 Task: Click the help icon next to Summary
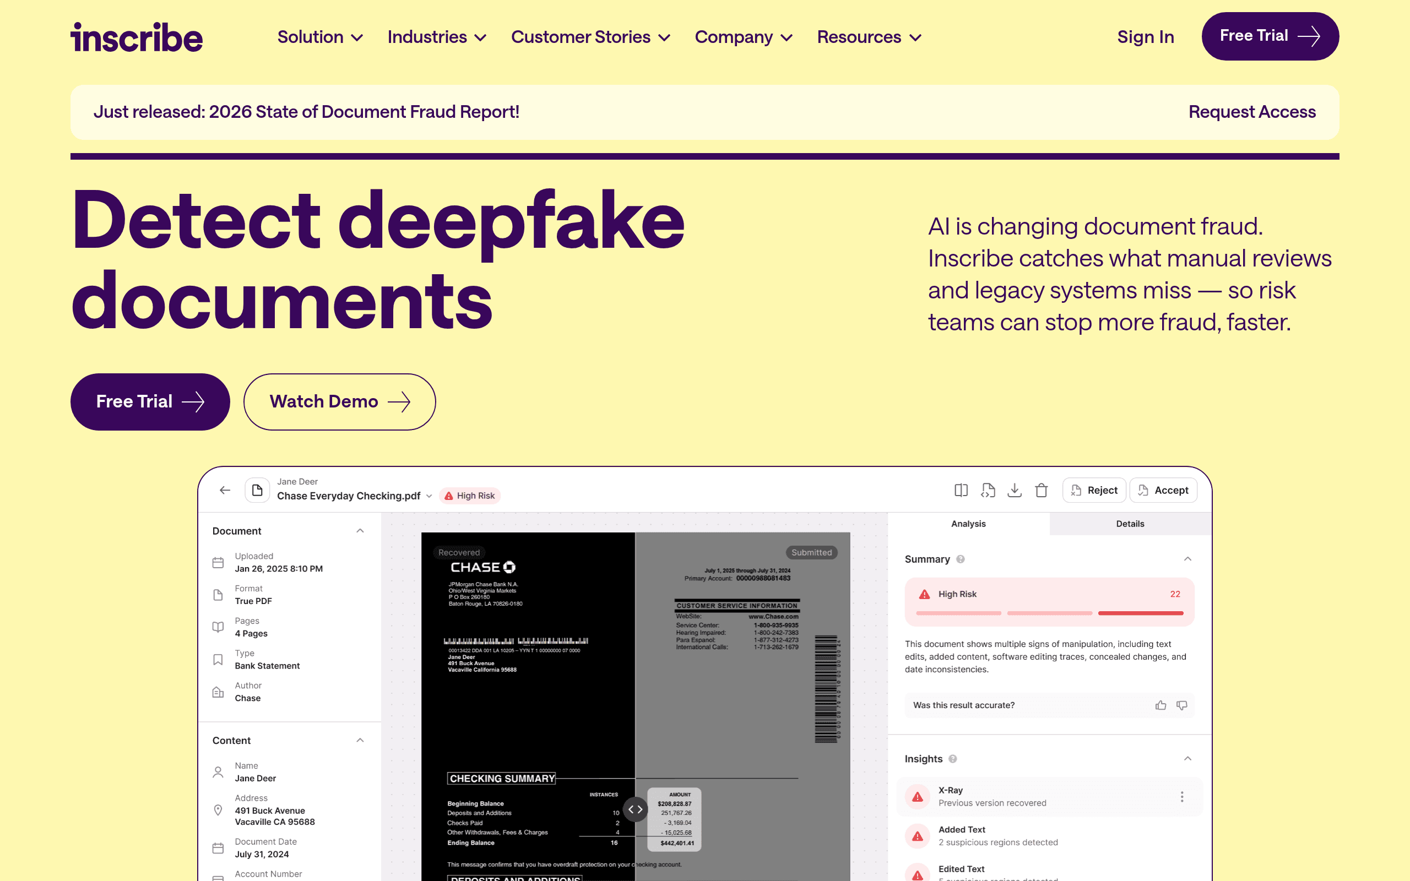961,559
